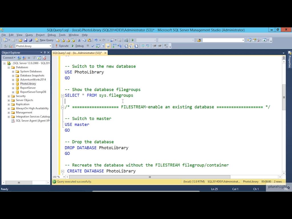Toggle Results to Text output mode
Viewport: 292px width, 219px height.
point(126,46)
